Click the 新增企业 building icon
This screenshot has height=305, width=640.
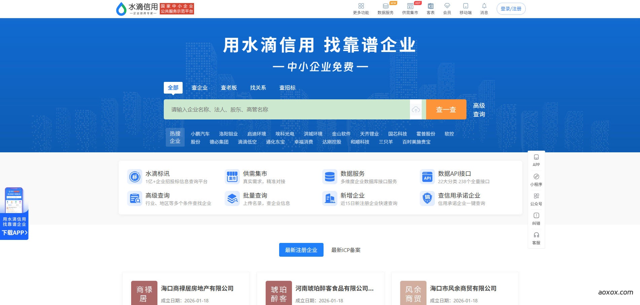tap(330, 198)
